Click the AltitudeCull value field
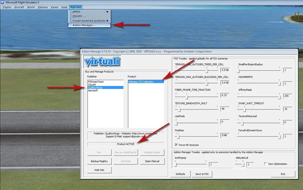Viewport: 303px width, 190px height. pos(250,165)
